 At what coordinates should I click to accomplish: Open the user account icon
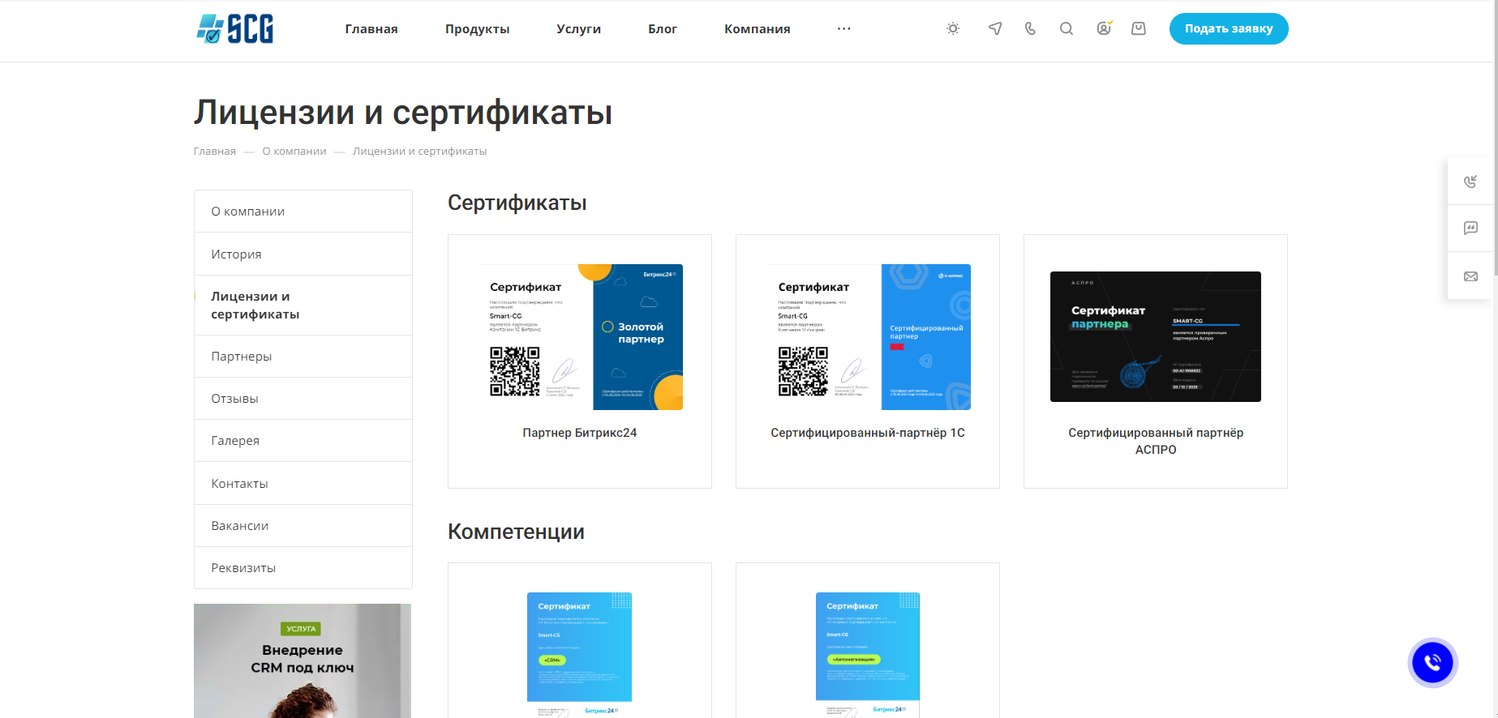click(1104, 28)
